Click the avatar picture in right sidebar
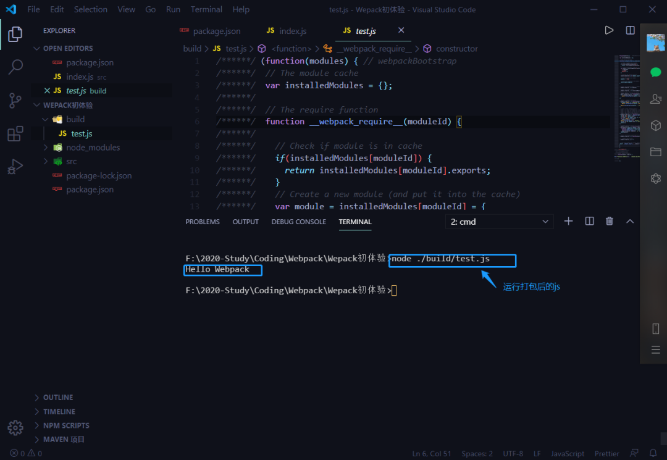 pyautogui.click(x=655, y=43)
